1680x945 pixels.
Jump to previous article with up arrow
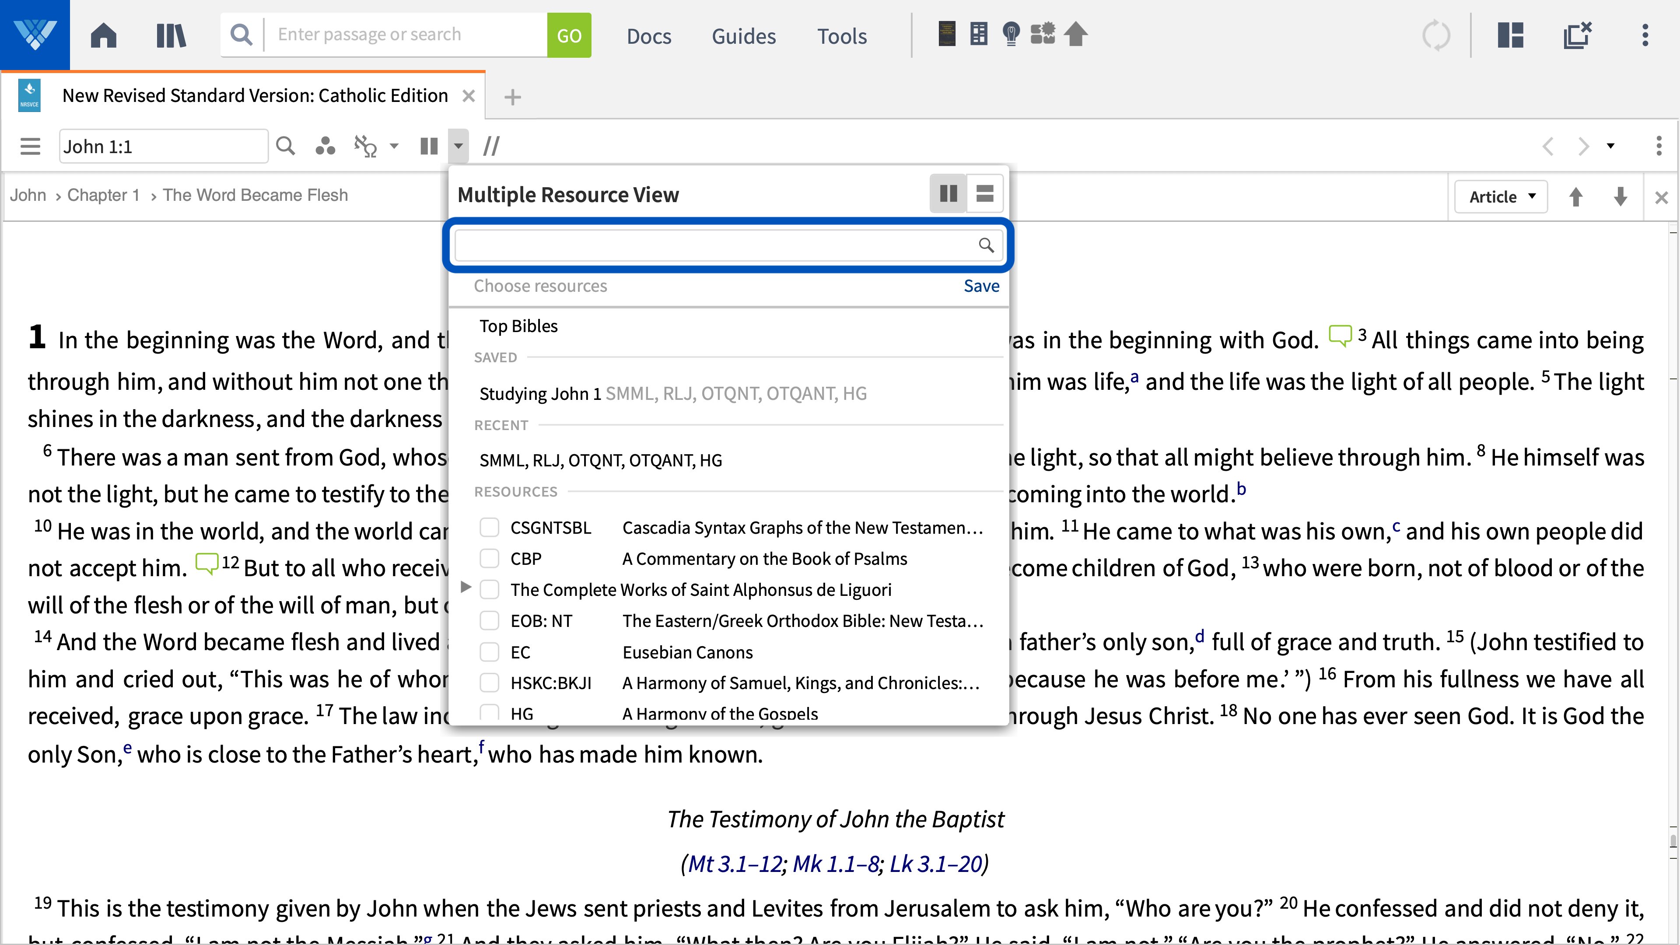tap(1575, 197)
